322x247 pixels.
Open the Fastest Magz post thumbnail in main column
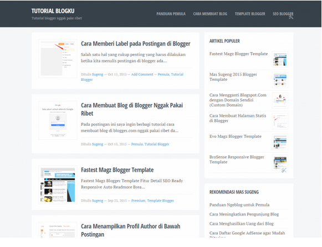58,185
